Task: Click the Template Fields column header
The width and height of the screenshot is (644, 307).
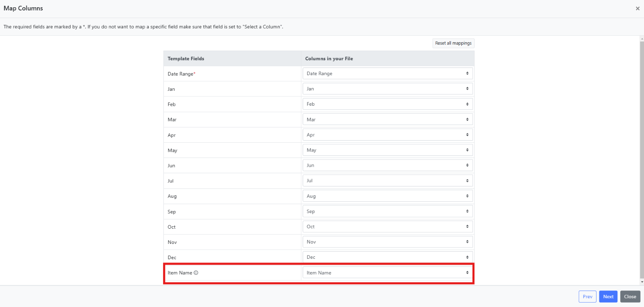Action: 186,59
